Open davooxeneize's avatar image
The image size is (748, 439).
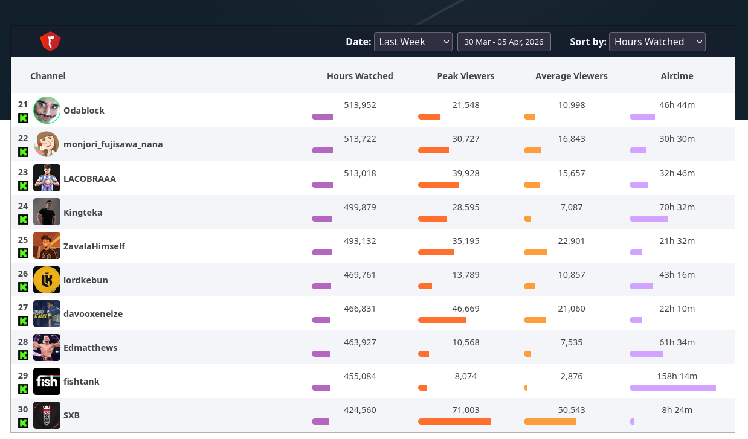pyautogui.click(x=47, y=313)
